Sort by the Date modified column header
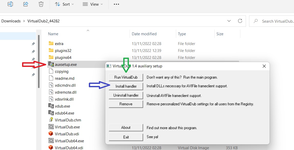The image size is (294, 150). point(144,34)
